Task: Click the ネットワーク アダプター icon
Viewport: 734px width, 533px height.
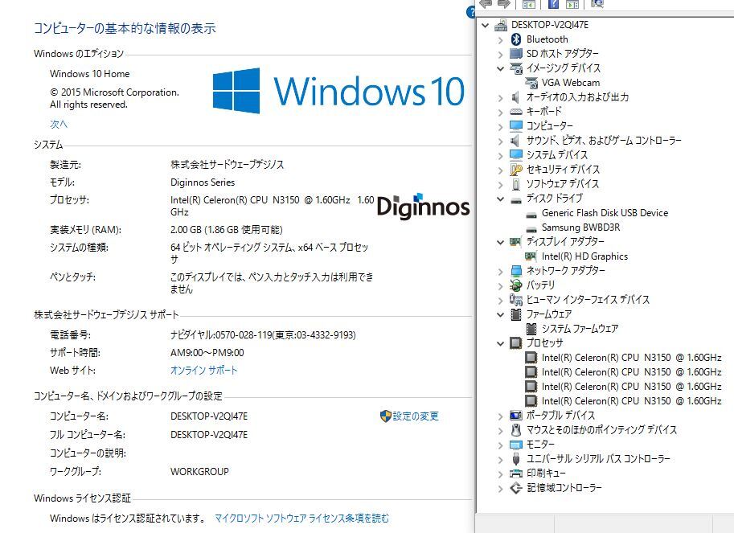Action: point(516,271)
